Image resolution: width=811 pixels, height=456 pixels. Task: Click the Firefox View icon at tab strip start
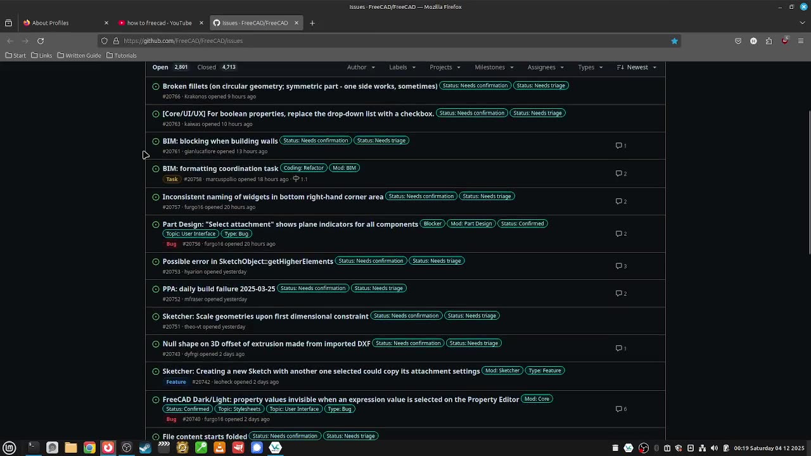8,23
